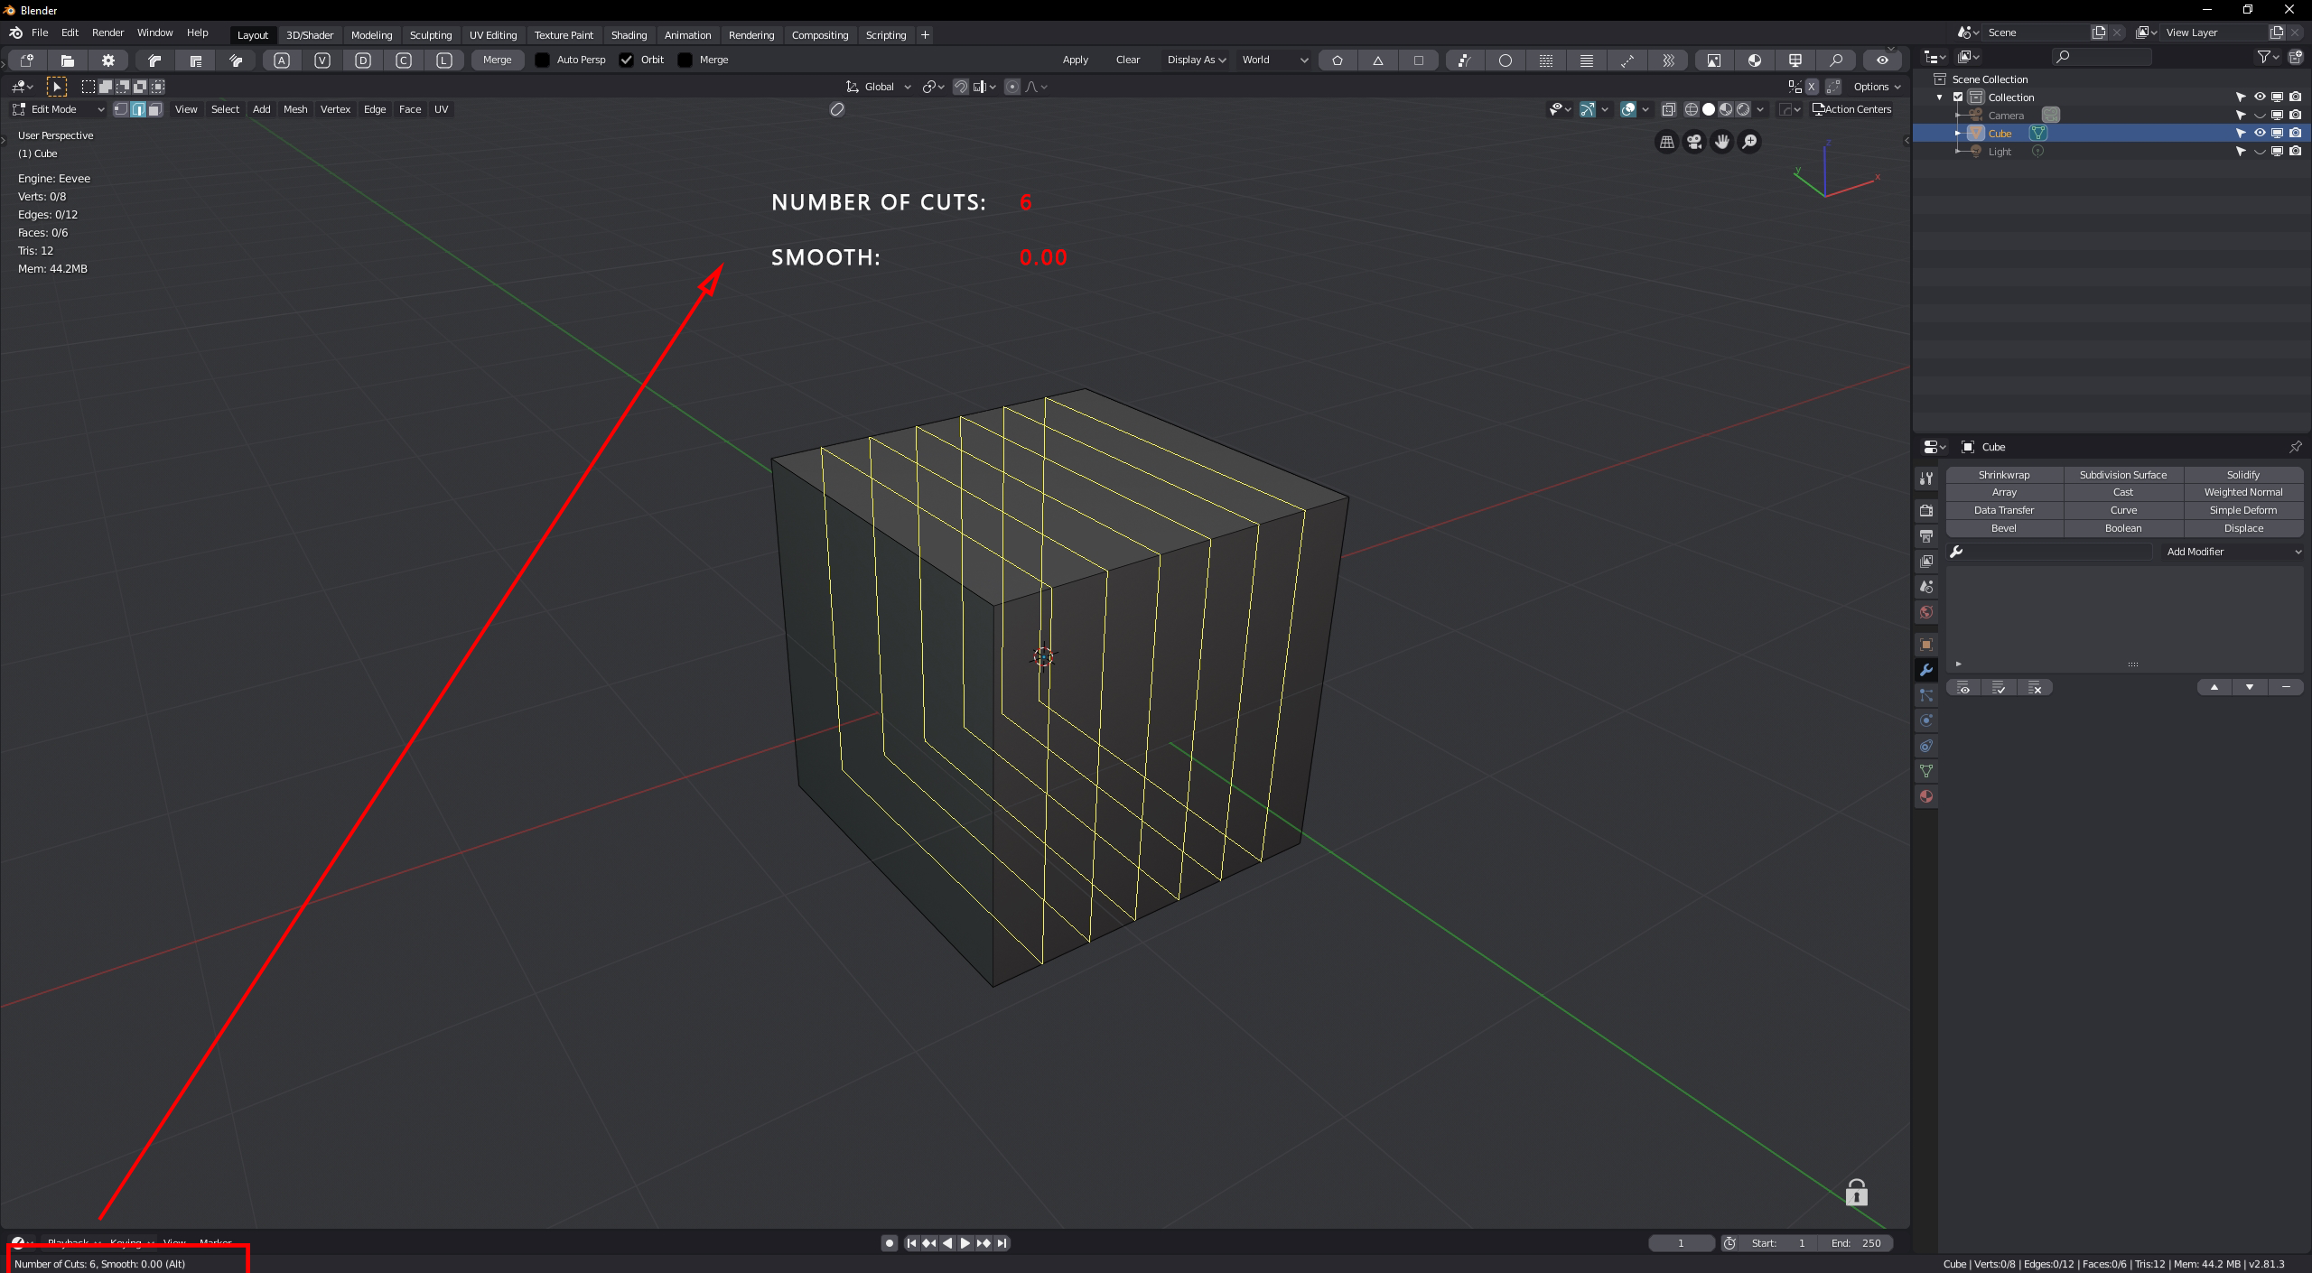Uncheck the Orbit checkbox
This screenshot has height=1273, width=2312.
coord(627,60)
